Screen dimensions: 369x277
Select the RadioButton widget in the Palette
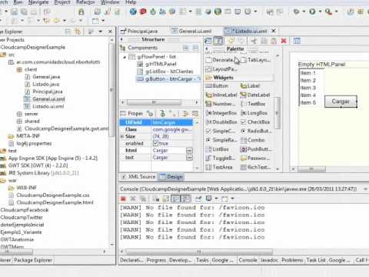coord(256,131)
